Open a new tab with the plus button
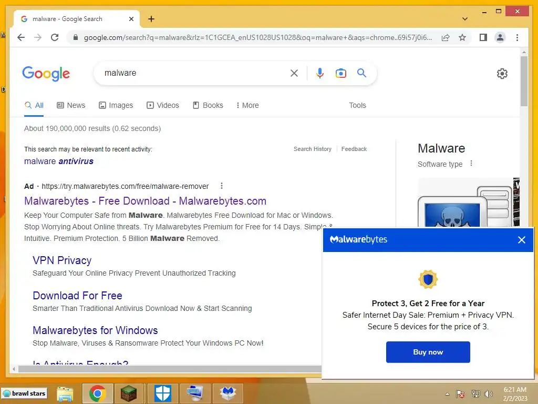 point(151,19)
